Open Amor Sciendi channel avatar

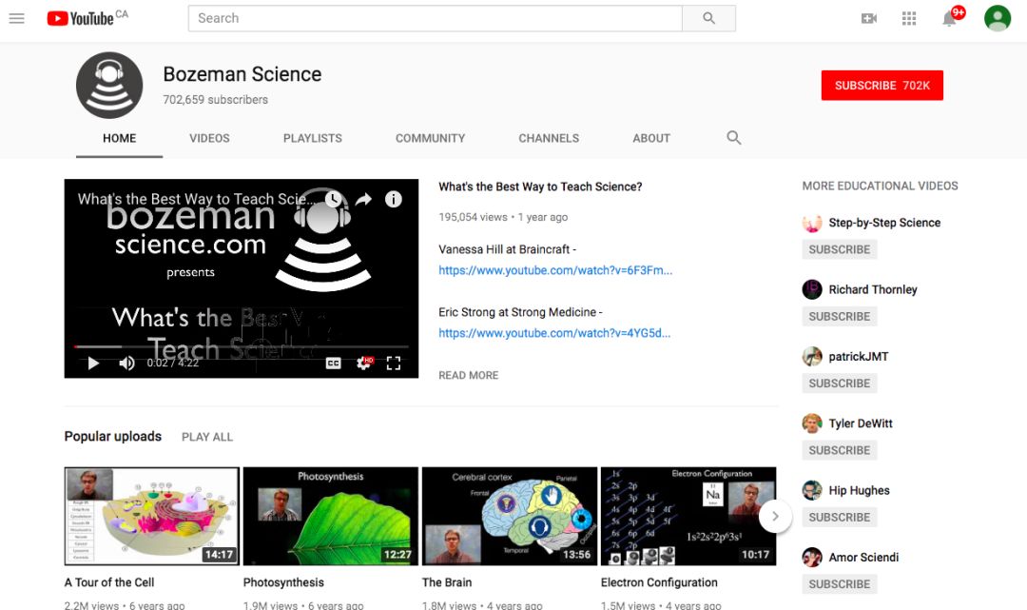812,557
